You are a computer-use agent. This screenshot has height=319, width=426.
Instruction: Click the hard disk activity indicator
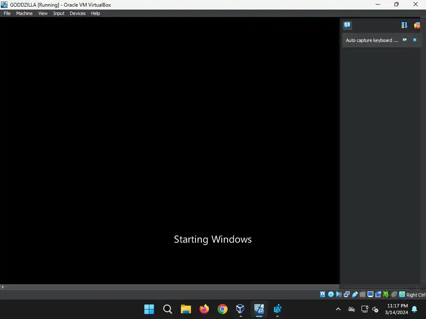point(322,294)
